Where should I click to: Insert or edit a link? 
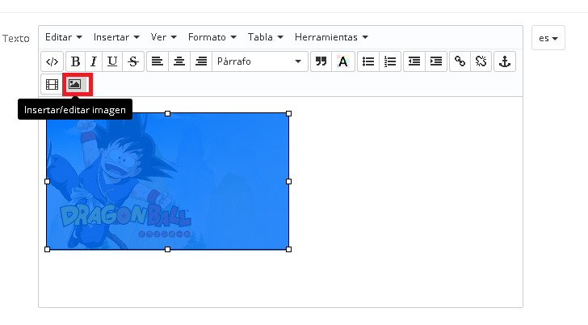tap(460, 61)
